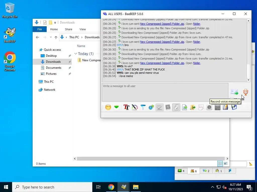Open the emoticons picker in BeeBEEP
This screenshot has width=257, height=192.
point(108,107)
